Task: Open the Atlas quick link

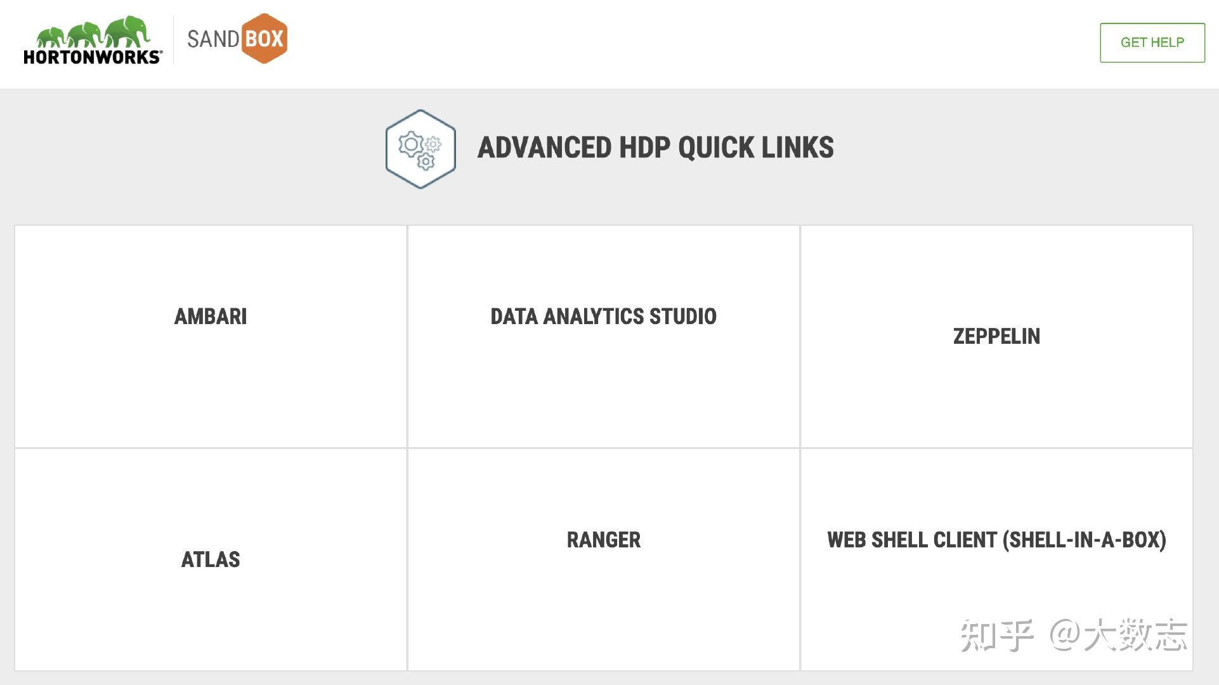Action: point(211,559)
